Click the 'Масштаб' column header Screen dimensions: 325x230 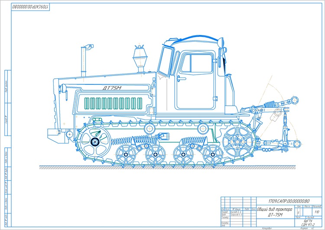(x=317, y=206)
